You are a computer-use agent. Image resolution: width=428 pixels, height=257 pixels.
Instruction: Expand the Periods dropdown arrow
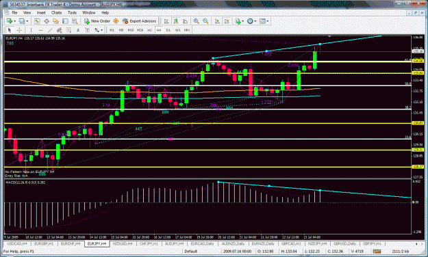click(255, 21)
